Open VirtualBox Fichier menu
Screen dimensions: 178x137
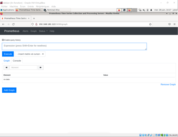4,7
